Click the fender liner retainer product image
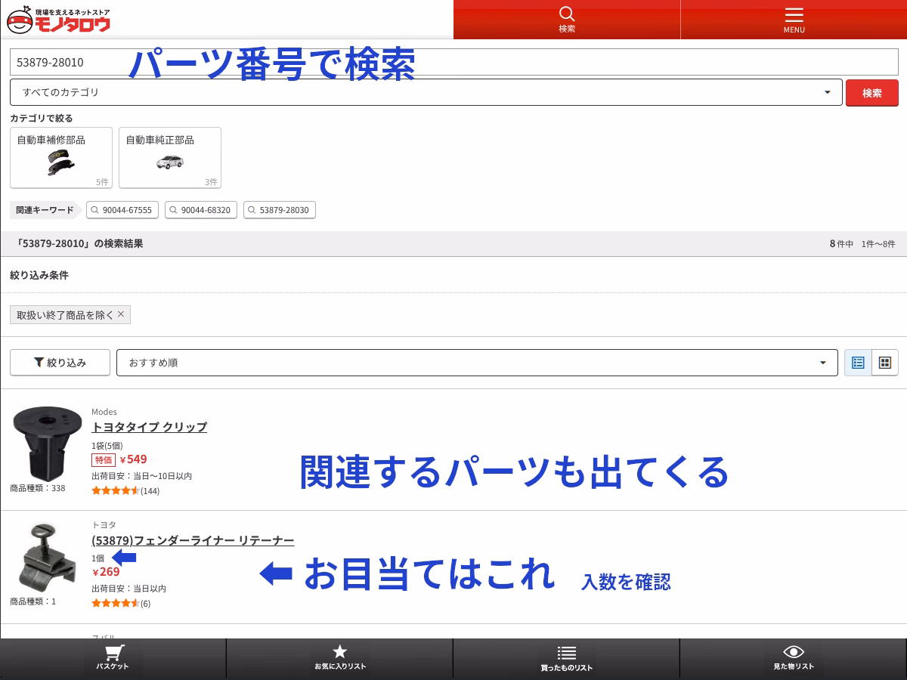 46,558
